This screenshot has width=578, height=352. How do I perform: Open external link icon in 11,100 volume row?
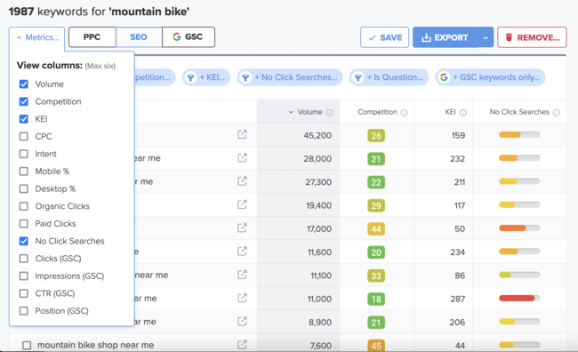[242, 275]
